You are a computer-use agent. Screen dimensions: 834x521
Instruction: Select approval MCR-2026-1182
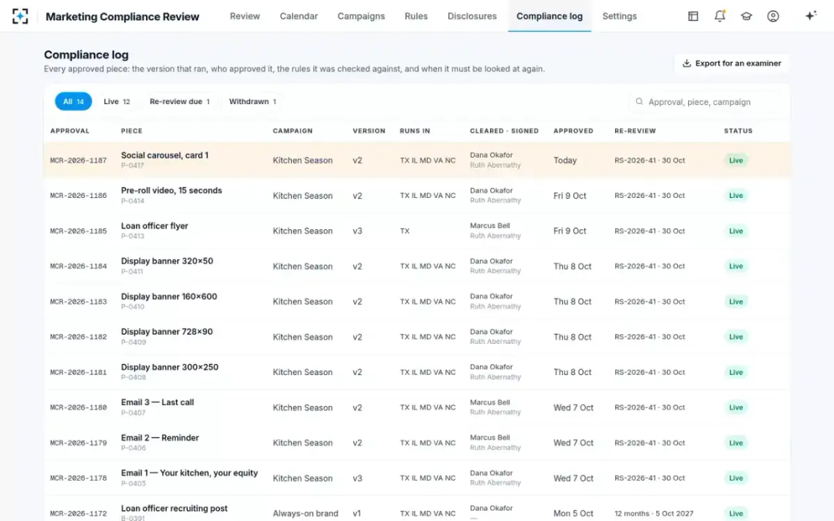(x=79, y=337)
